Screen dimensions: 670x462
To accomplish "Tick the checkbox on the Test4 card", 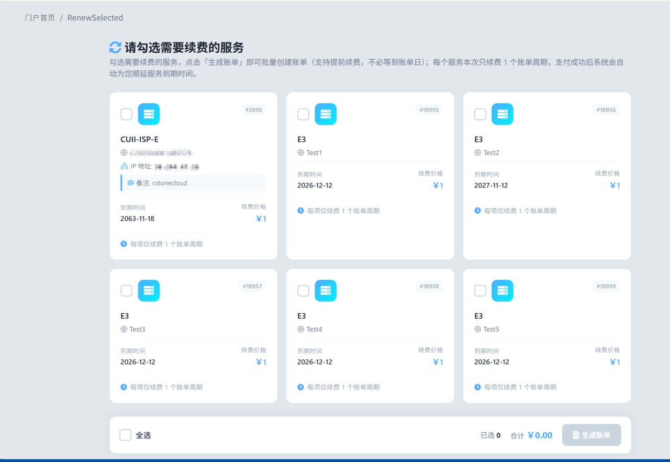I will [303, 291].
